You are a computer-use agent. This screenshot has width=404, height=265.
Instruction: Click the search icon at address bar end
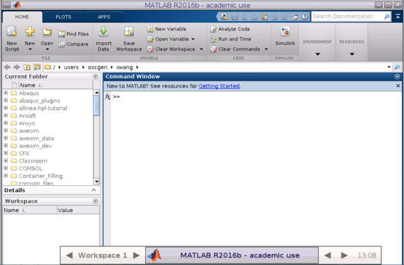[397, 67]
